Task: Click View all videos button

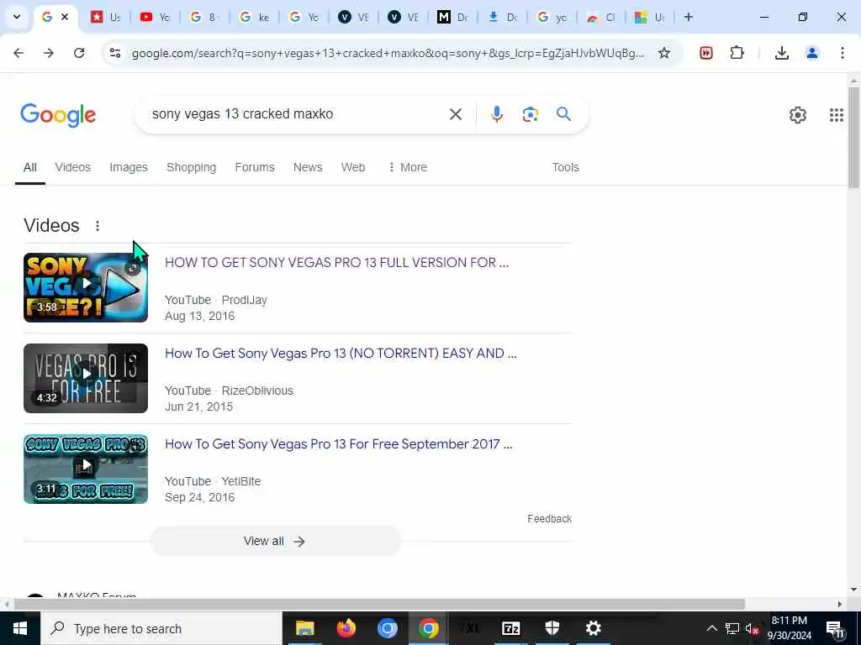Action: tap(275, 542)
